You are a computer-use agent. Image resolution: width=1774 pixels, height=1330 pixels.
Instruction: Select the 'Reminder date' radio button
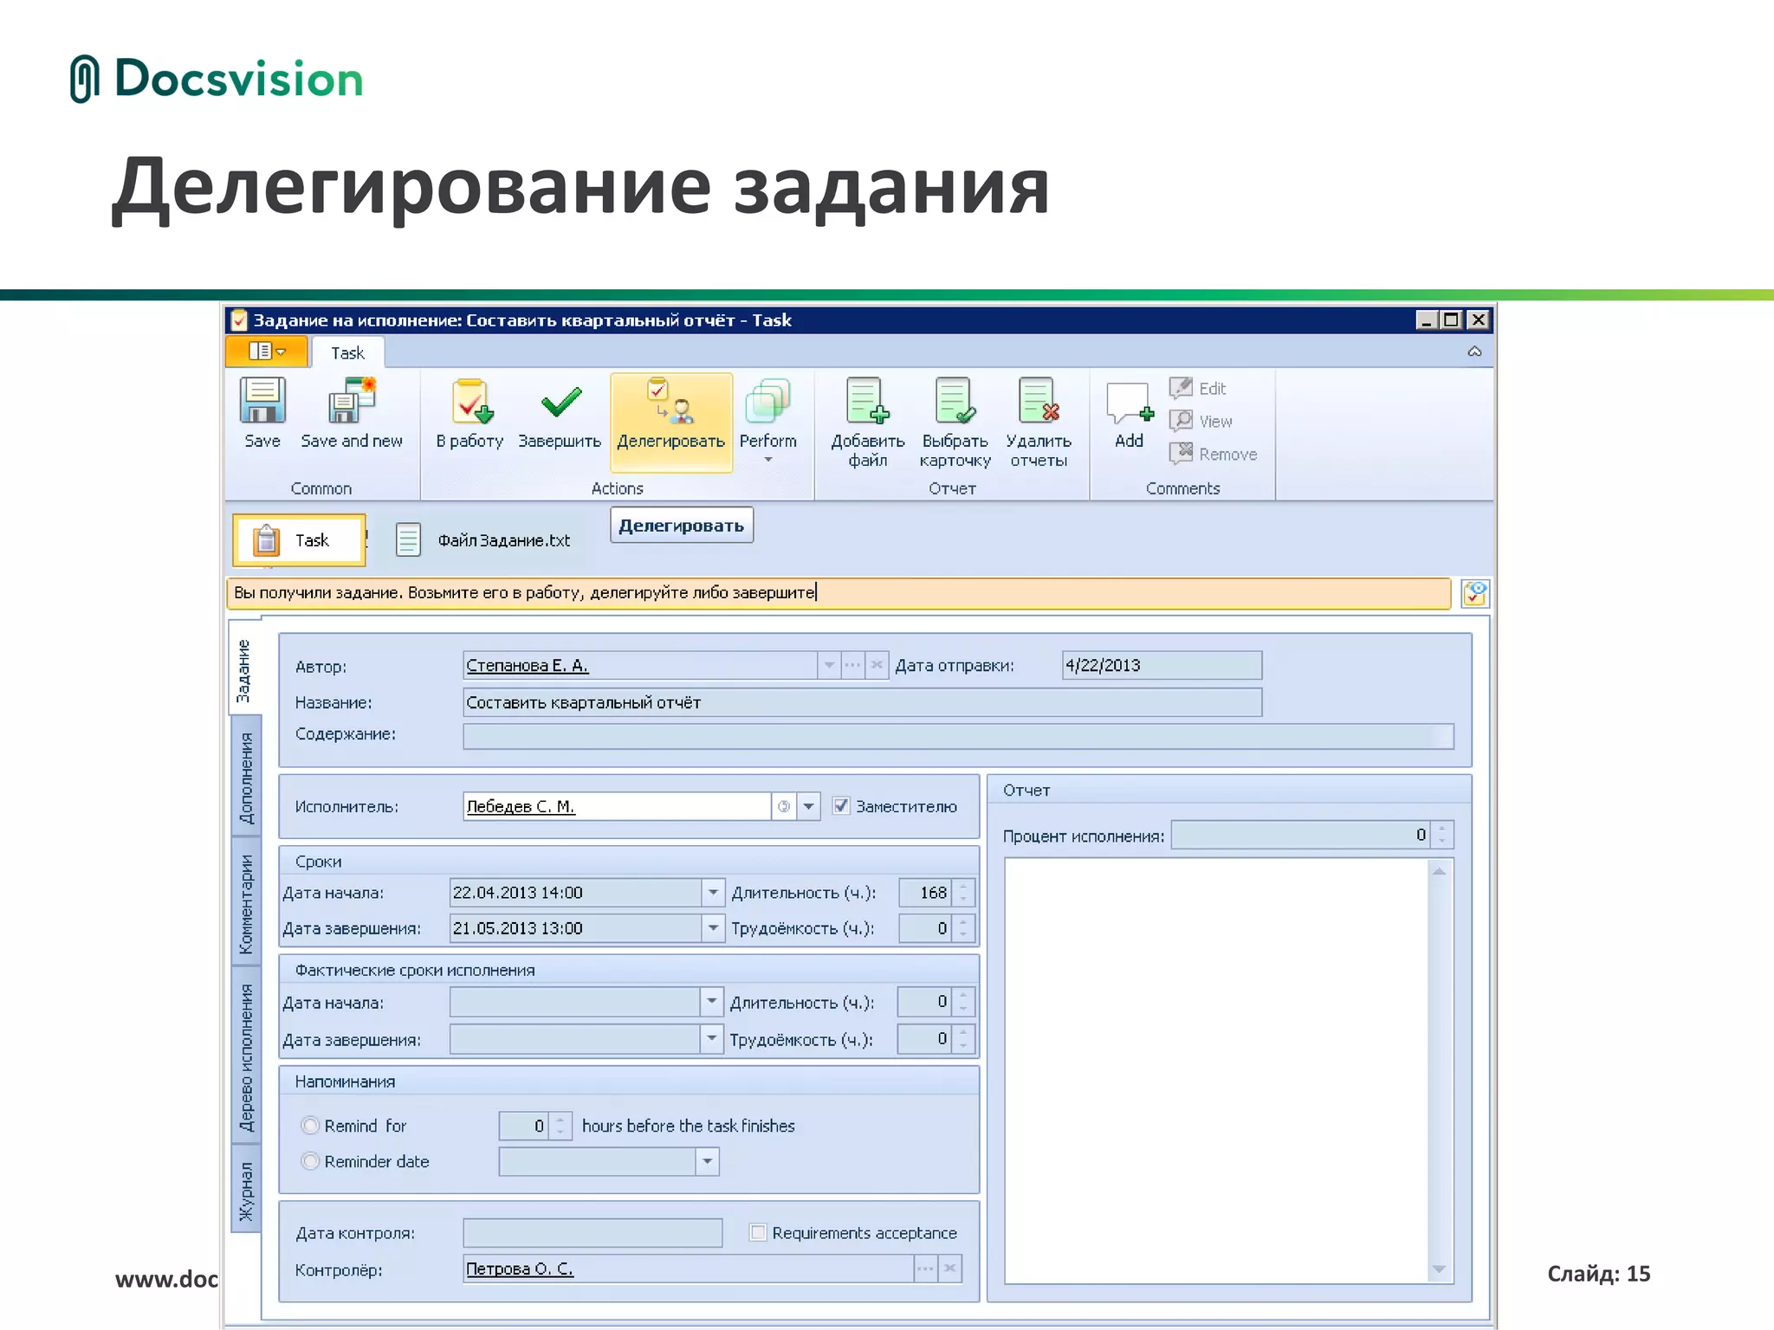click(x=310, y=1161)
